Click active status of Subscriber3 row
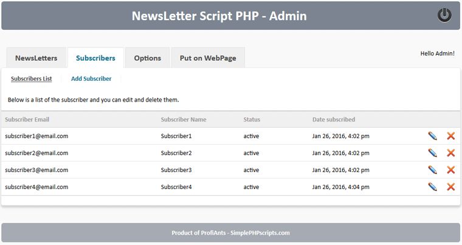The image size is (462, 245). (x=251, y=170)
